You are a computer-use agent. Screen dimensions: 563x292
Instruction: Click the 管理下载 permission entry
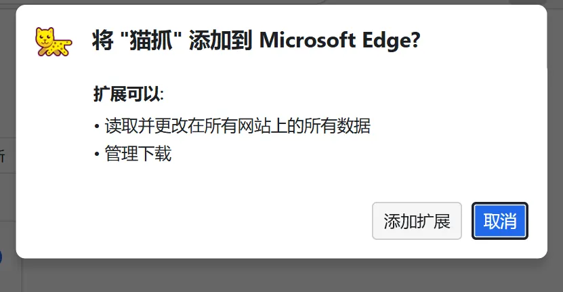(138, 154)
